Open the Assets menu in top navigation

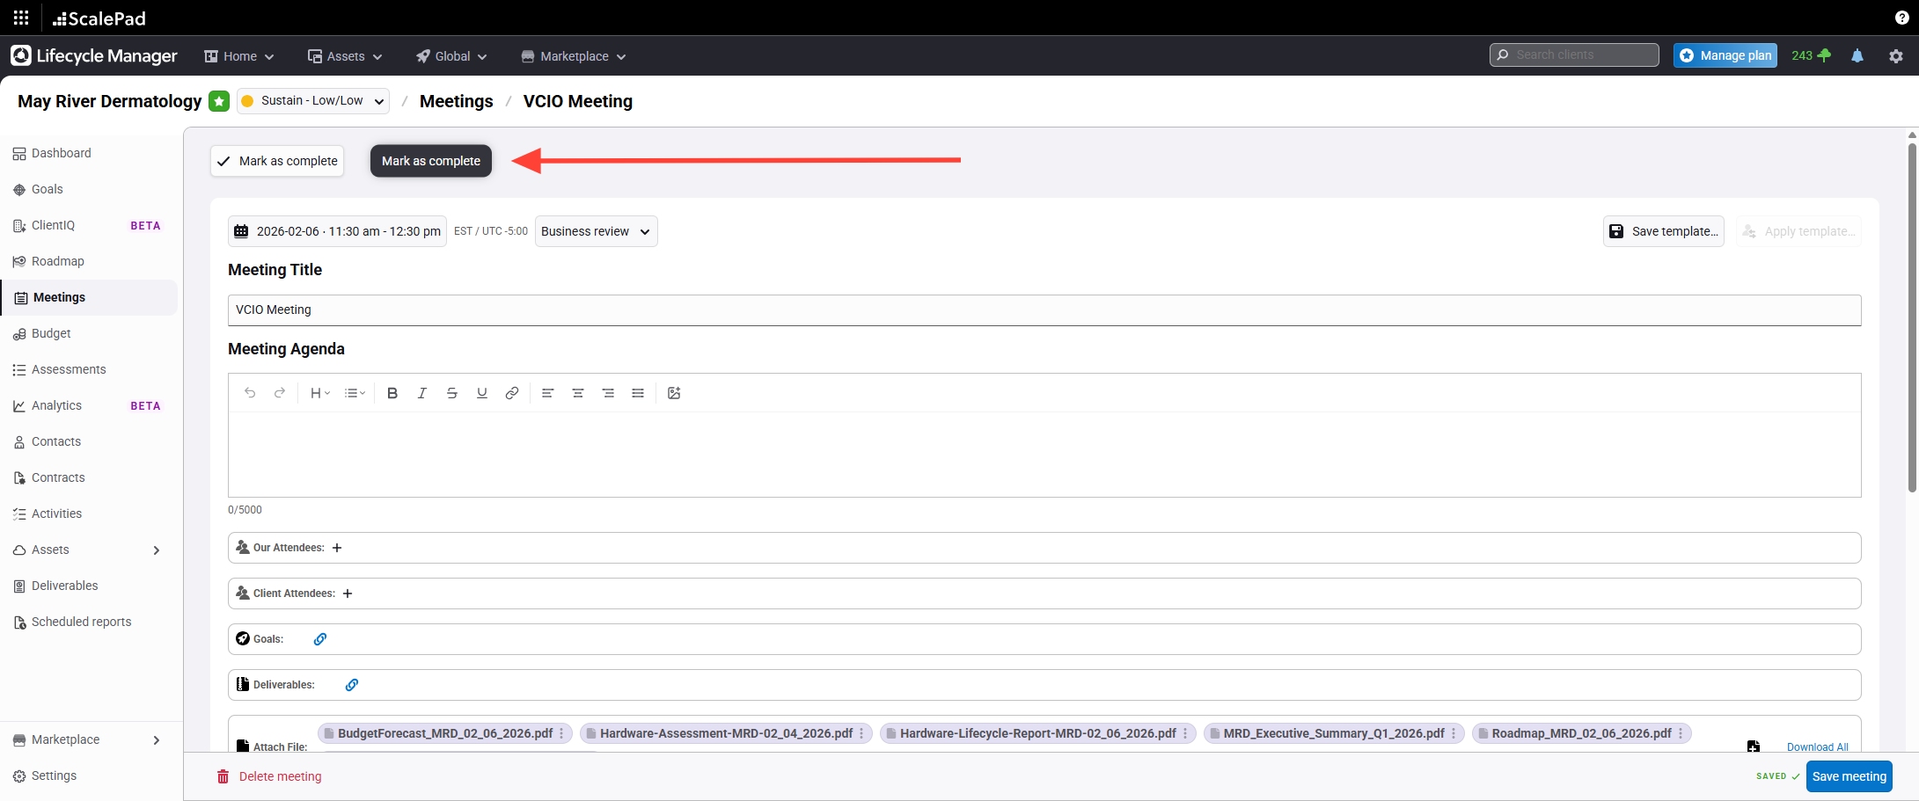[x=345, y=56]
